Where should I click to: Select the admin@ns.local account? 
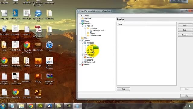(99, 31)
